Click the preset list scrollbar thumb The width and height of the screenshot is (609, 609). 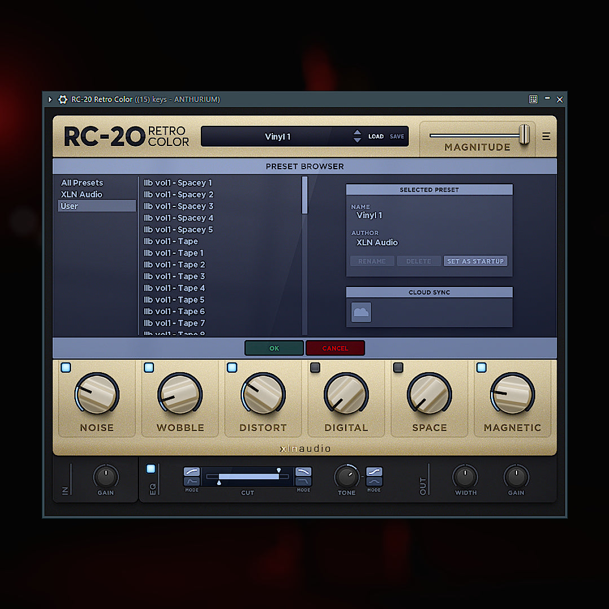pyautogui.click(x=305, y=195)
